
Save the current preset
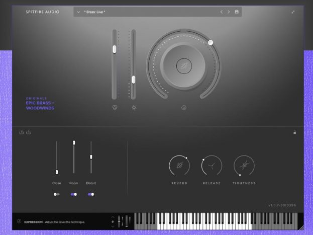pyautogui.click(x=237, y=12)
